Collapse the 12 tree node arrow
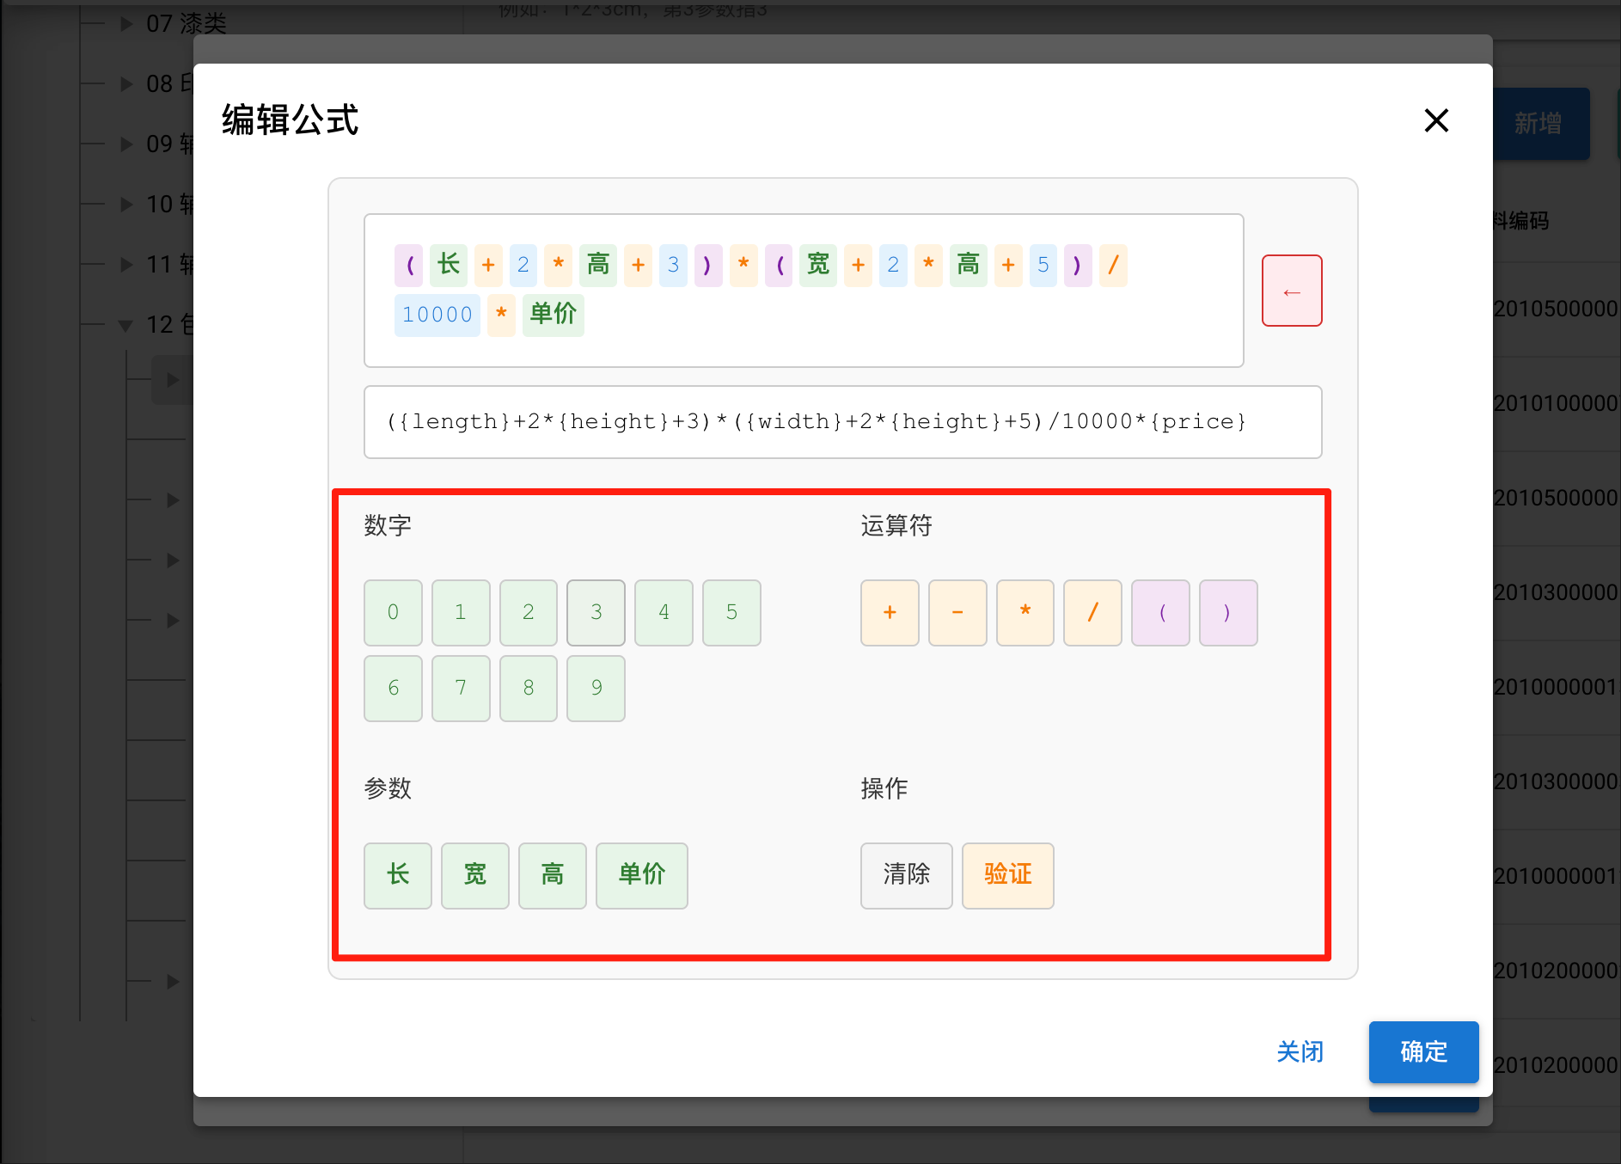Screen dimensions: 1621x1164 click(125, 325)
